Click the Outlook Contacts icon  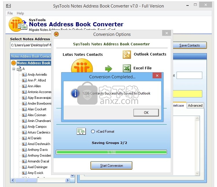pyautogui.click(x=127, y=55)
